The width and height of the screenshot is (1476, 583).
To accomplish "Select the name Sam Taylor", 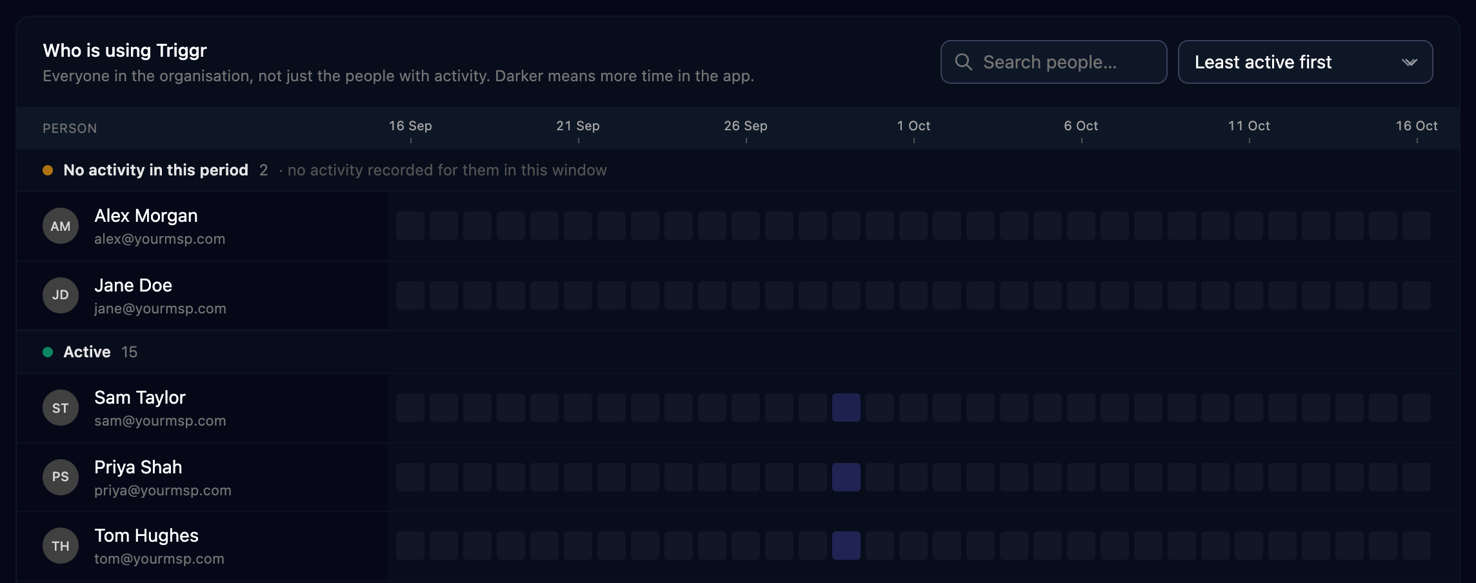I will (140, 398).
